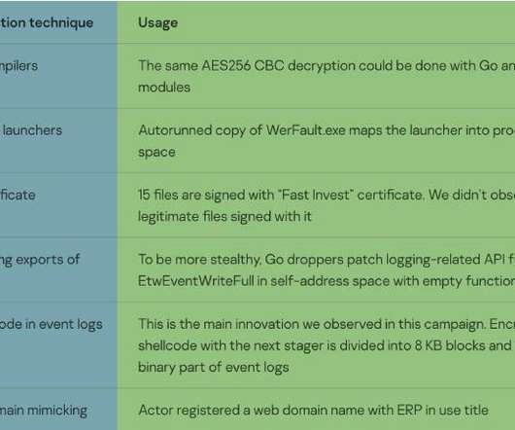The image size is (515, 430).
Task: Select the 'main mimicking' technique cell
Action: coord(58,410)
